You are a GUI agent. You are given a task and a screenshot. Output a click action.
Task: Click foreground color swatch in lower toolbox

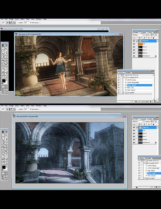click(x=4, y=167)
